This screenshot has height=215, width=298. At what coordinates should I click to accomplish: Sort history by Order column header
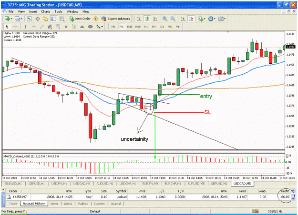click(x=13, y=191)
